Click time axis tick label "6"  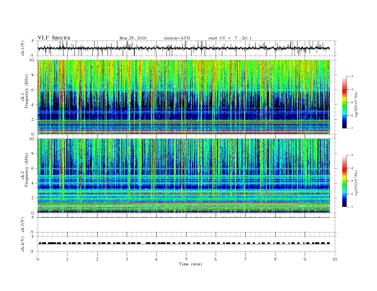pyautogui.click(x=216, y=259)
